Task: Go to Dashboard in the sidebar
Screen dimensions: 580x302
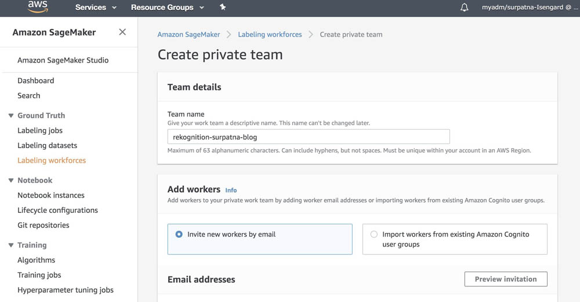Action: [35, 80]
